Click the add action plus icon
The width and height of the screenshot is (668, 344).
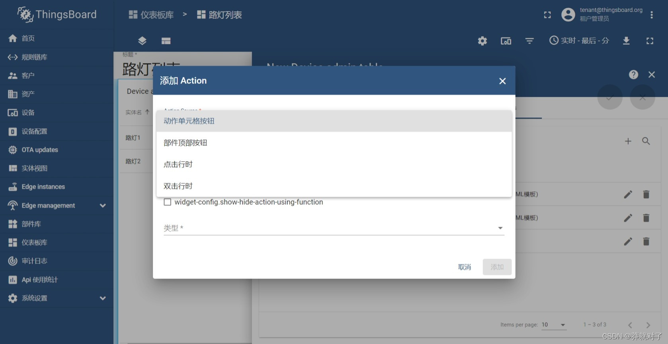628,141
